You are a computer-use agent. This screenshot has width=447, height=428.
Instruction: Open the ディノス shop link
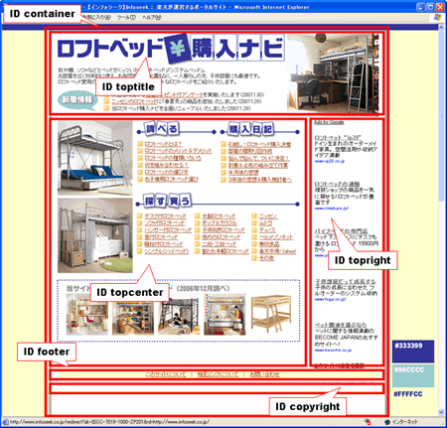pyautogui.click(x=267, y=230)
